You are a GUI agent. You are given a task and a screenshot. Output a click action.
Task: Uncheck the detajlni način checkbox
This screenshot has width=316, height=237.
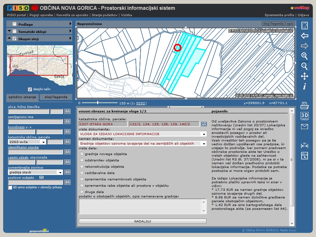point(30,89)
